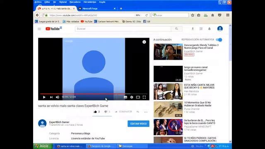Reload the page in Firefox

coord(147,15)
